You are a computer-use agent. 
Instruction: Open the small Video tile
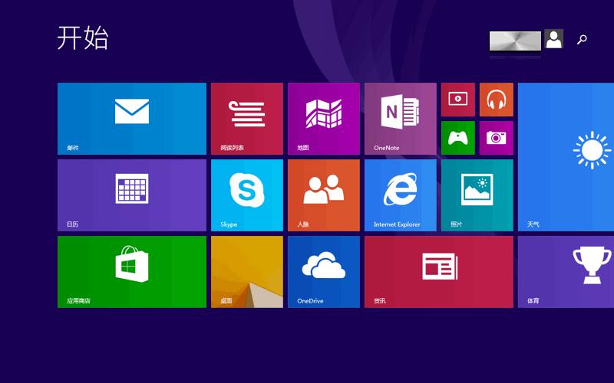click(458, 100)
